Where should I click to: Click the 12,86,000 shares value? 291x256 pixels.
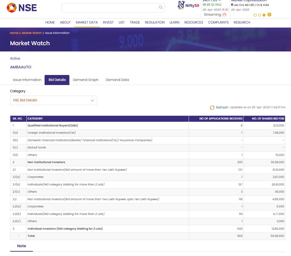click(278, 229)
